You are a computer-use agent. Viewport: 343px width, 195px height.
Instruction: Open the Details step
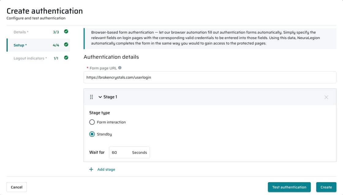(x=38, y=32)
